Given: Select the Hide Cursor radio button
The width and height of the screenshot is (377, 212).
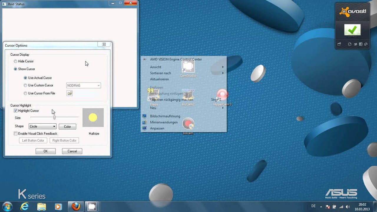Looking at the screenshot, I should [15, 61].
